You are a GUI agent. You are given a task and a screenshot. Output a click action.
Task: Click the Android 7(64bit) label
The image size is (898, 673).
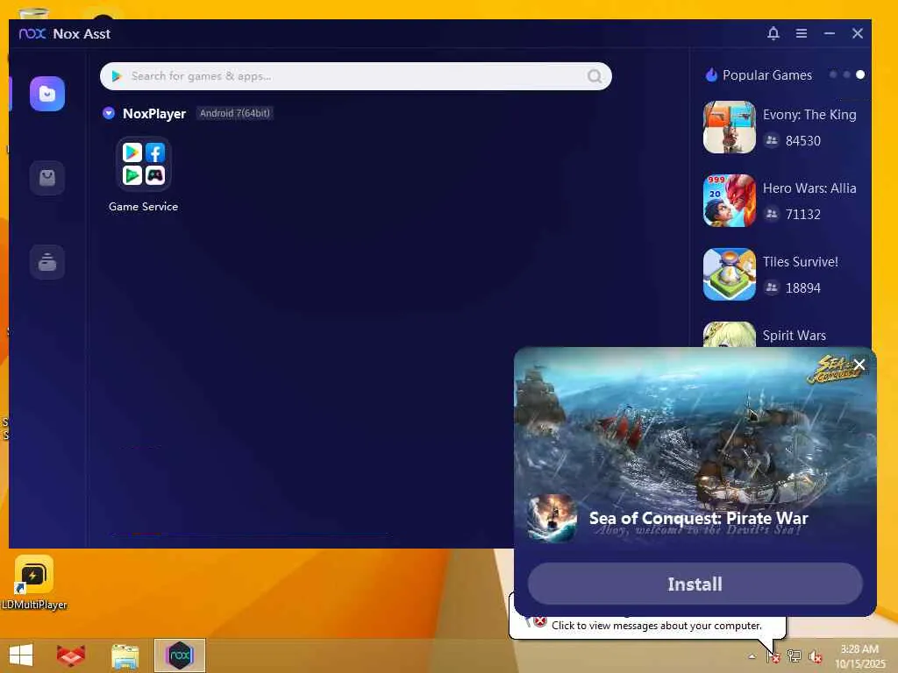[235, 113]
